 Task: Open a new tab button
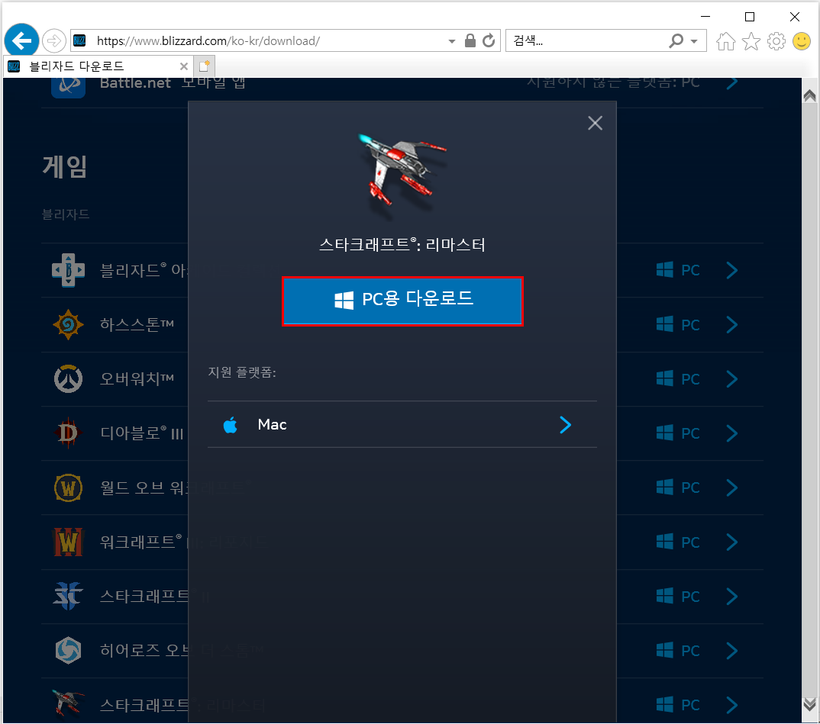[205, 66]
